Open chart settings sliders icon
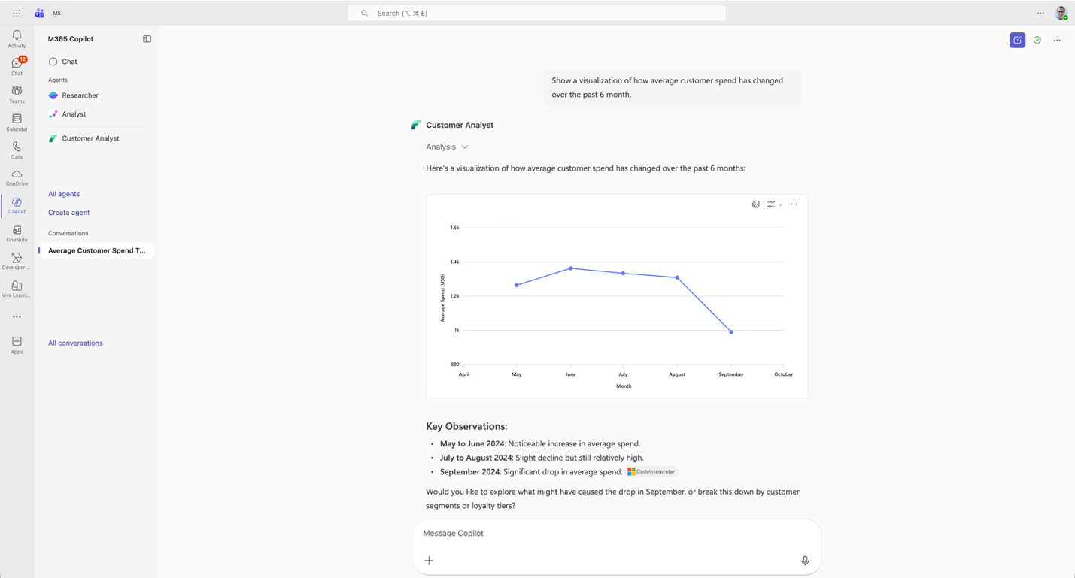Image resolution: width=1075 pixels, height=578 pixels. coord(770,204)
